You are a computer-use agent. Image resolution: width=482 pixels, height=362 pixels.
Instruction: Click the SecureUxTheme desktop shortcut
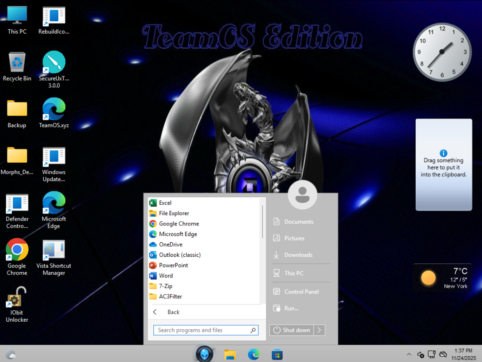tap(53, 63)
